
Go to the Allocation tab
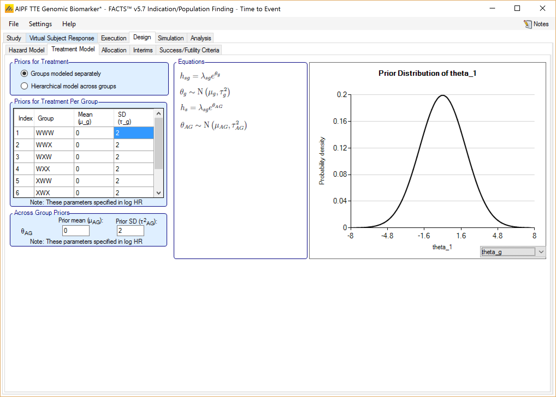[x=114, y=50]
